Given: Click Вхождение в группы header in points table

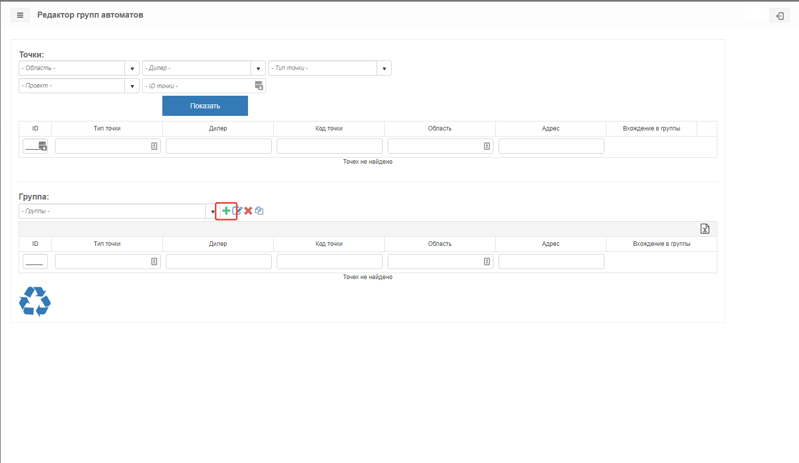Looking at the screenshot, I should (651, 128).
